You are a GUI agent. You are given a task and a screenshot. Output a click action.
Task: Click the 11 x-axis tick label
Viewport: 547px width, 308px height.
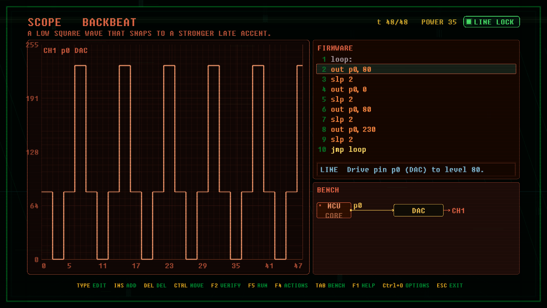click(103, 266)
